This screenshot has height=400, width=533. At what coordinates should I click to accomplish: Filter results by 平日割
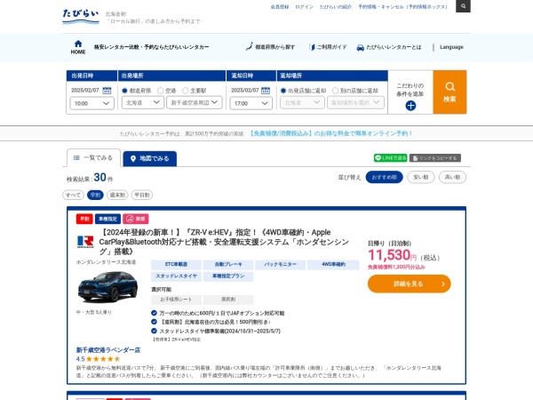(x=142, y=195)
